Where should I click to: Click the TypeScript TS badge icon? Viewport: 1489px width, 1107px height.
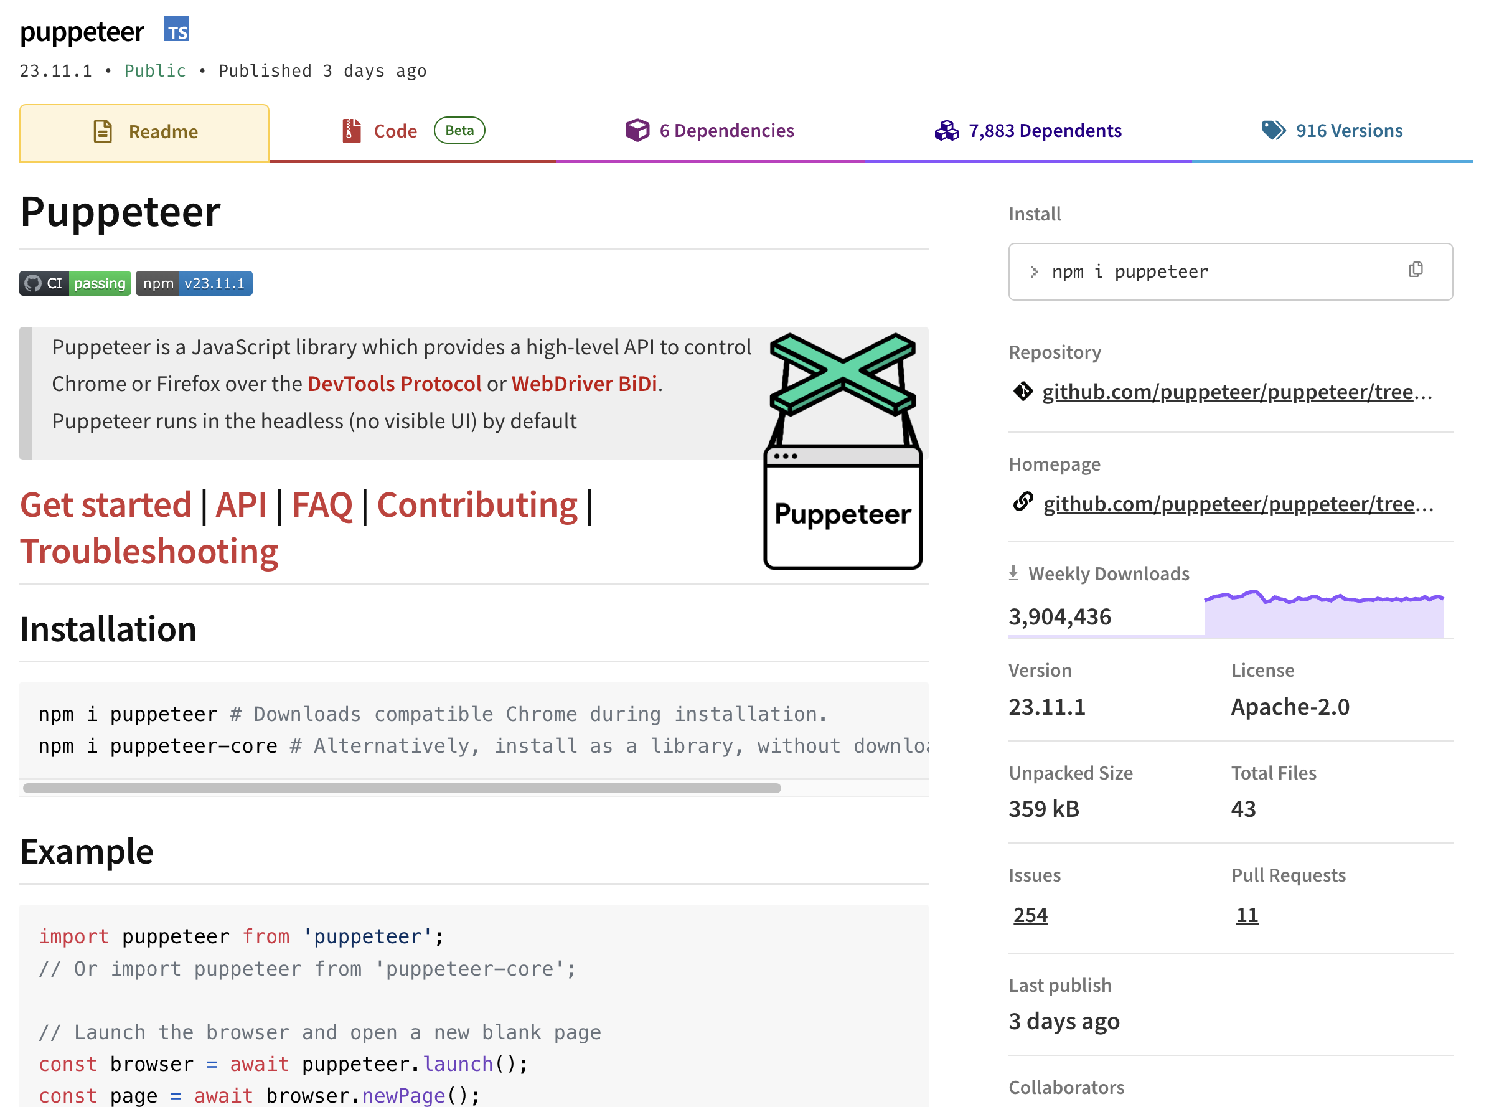(x=177, y=30)
